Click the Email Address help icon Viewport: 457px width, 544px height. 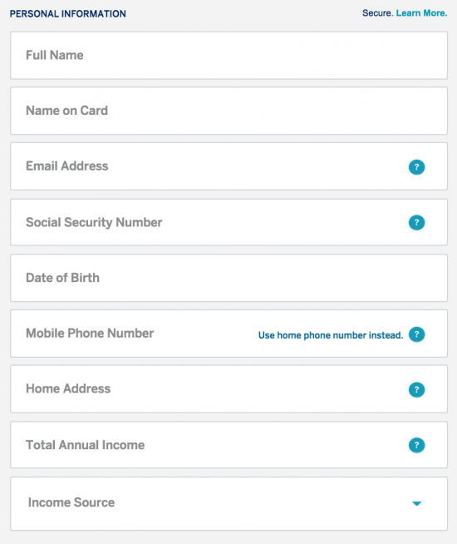coord(416,167)
